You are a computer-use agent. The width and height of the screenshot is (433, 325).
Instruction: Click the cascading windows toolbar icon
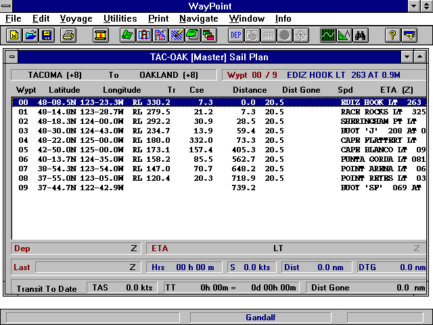[x=209, y=35]
